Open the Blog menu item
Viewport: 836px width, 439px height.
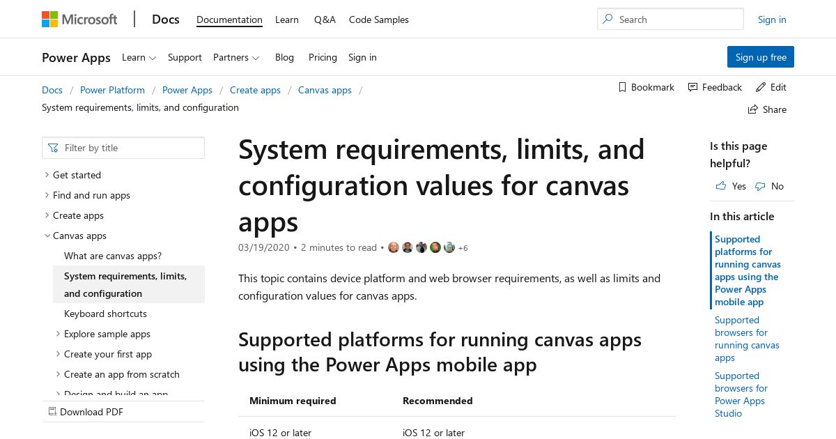click(284, 57)
